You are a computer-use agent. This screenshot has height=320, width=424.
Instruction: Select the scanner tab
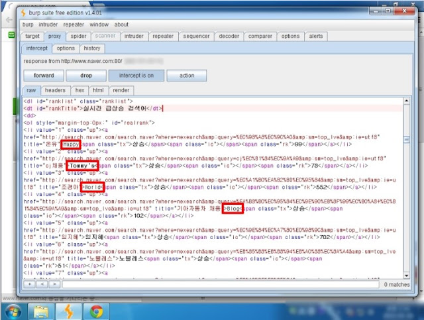105,36
